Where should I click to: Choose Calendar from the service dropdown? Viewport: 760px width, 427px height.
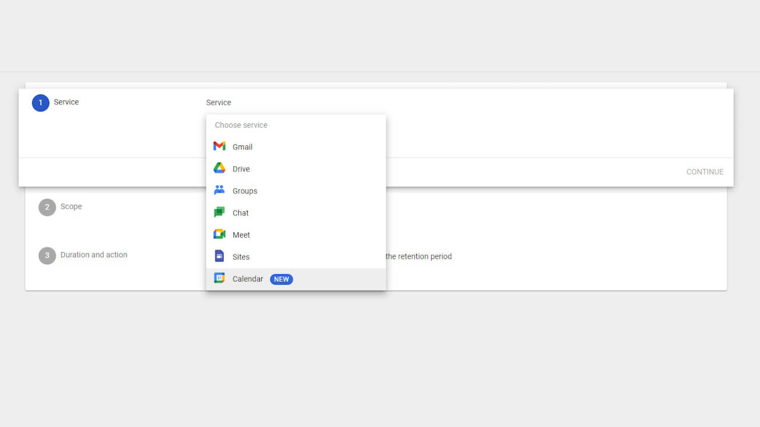tap(248, 278)
